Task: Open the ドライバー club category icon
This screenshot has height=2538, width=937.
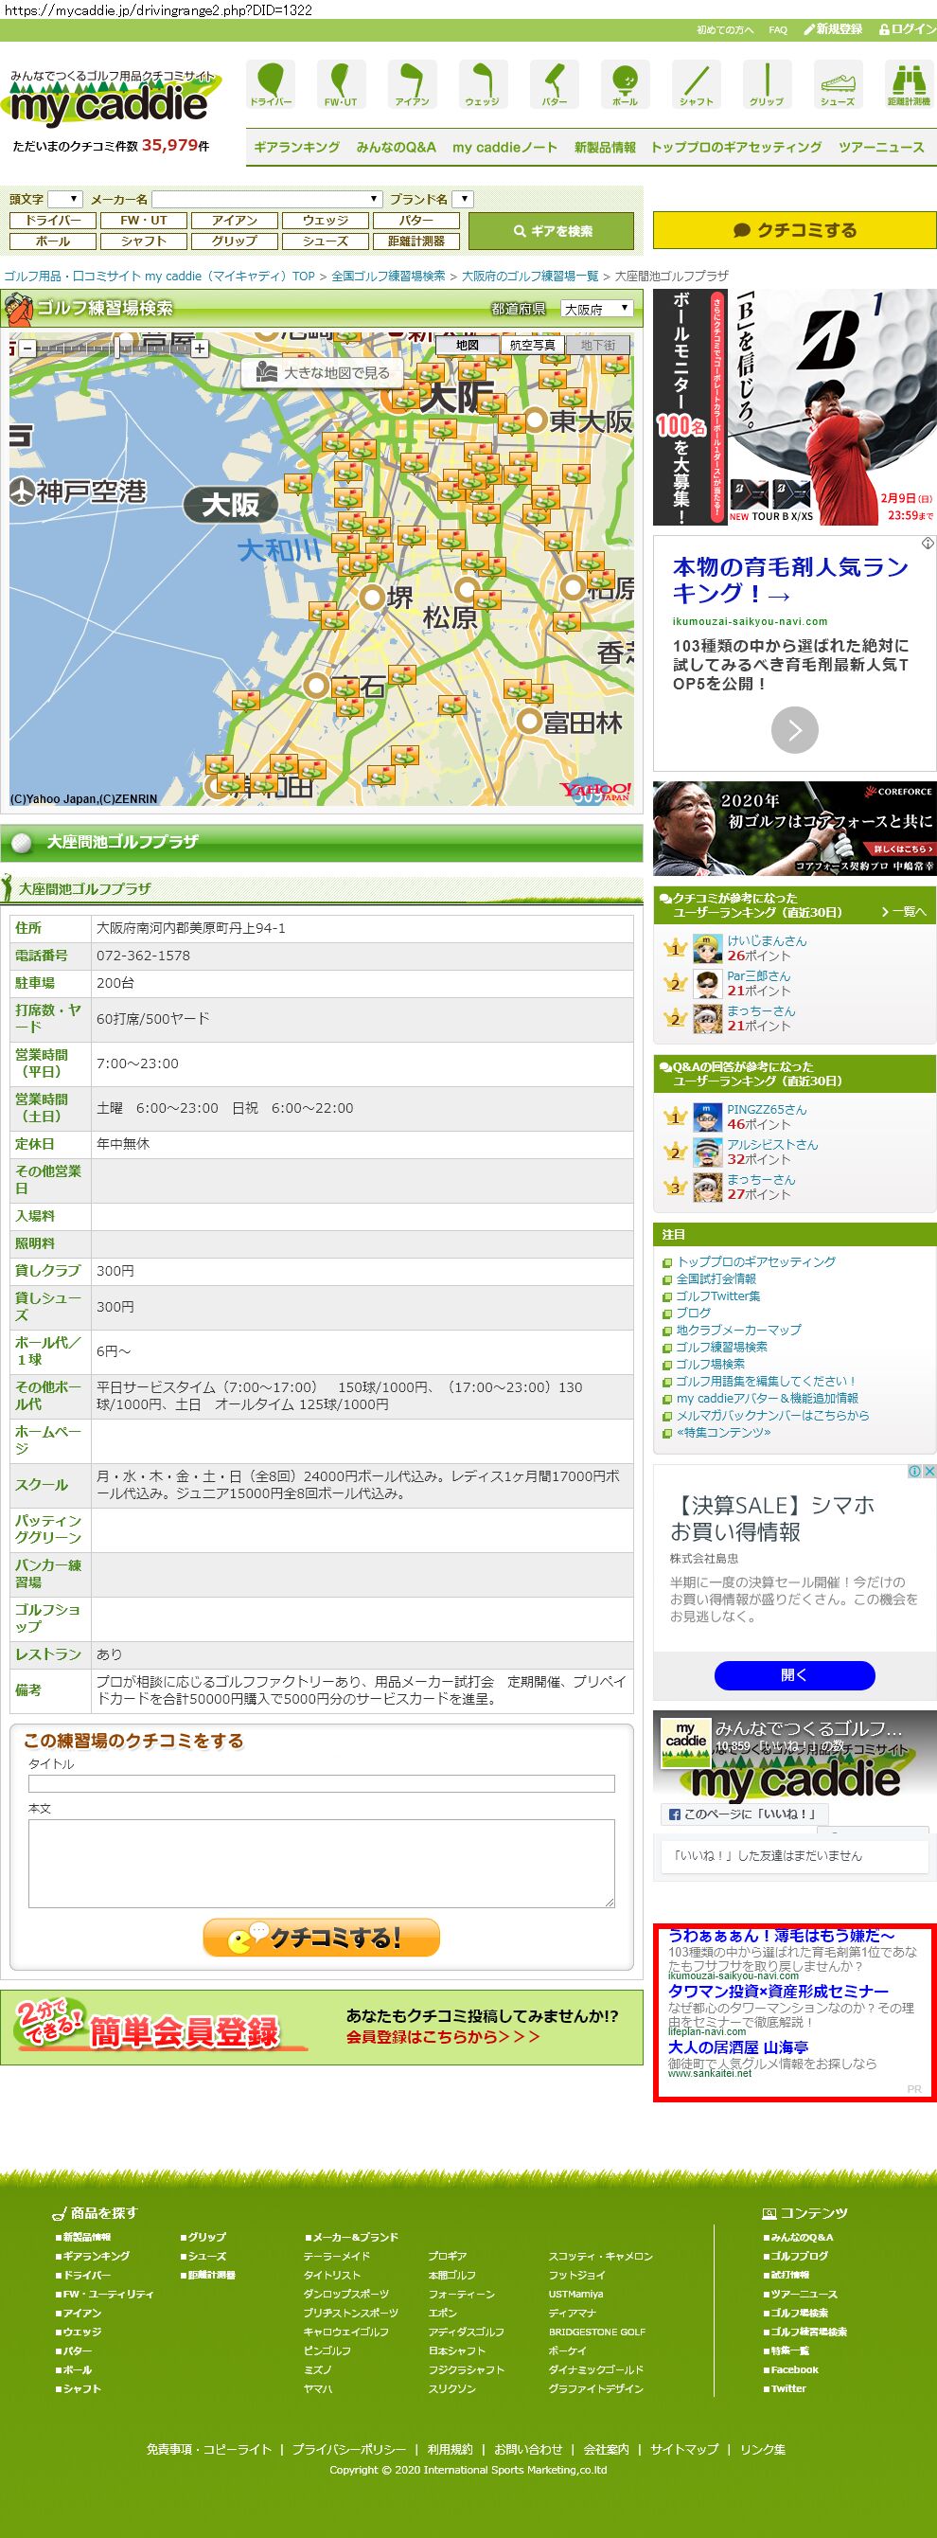Action: 271,84
